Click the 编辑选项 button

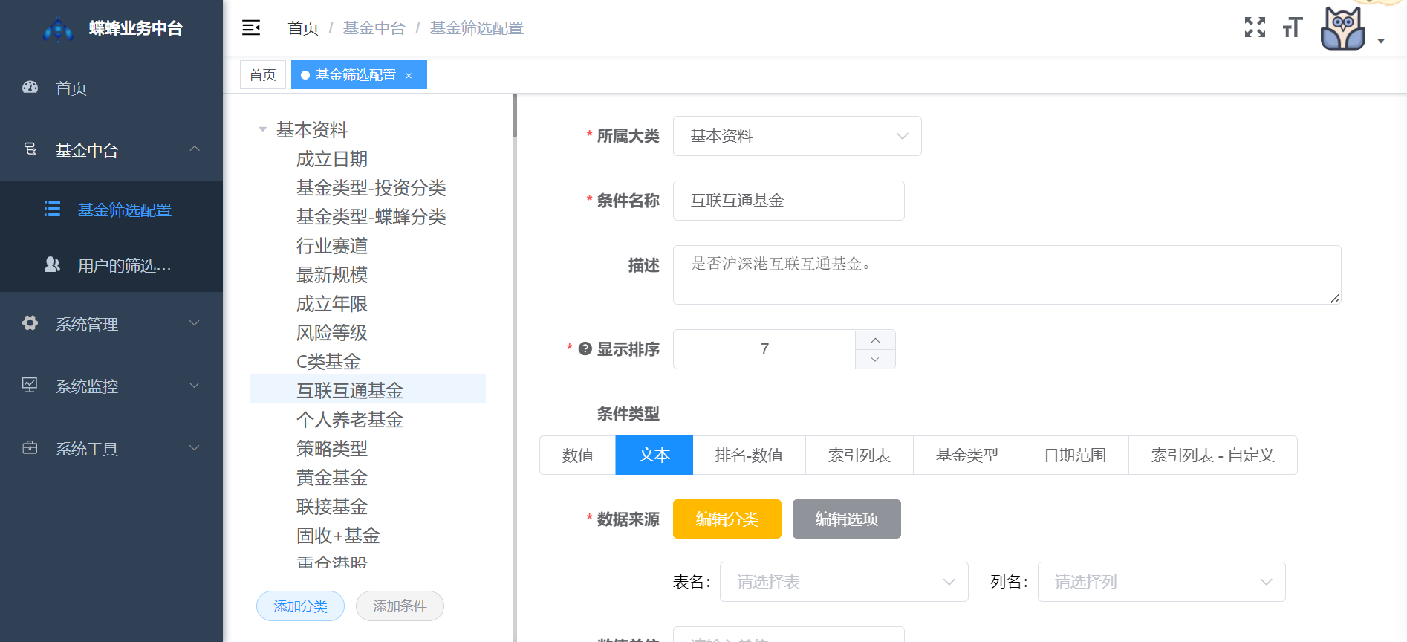click(847, 519)
